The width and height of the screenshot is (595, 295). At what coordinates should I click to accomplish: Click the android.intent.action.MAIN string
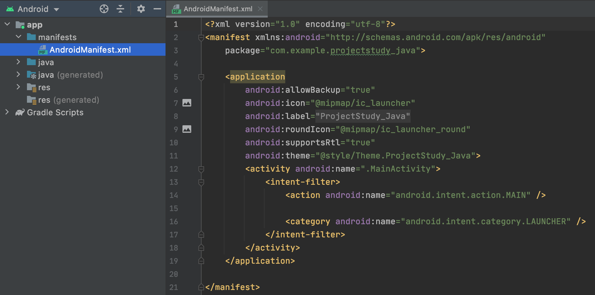point(461,195)
